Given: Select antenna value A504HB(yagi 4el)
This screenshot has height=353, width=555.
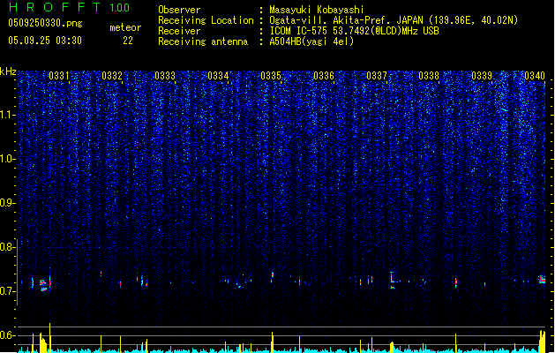Looking at the screenshot, I should [311, 41].
